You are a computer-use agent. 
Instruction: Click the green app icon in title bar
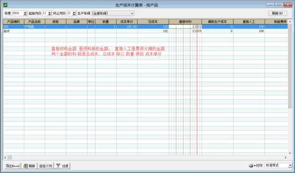pos(5,5)
